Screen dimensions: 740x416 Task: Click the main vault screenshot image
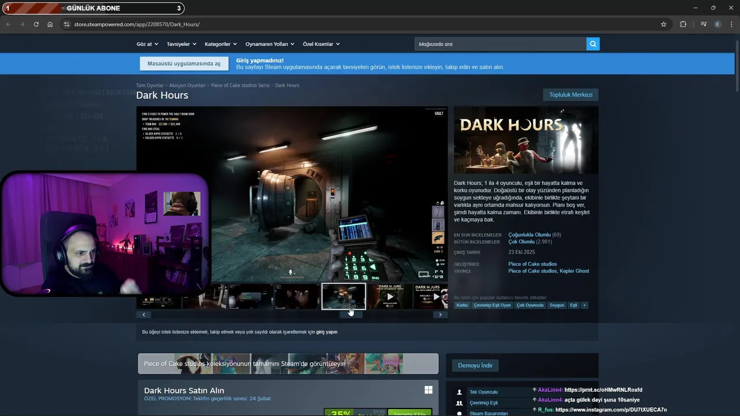point(292,194)
